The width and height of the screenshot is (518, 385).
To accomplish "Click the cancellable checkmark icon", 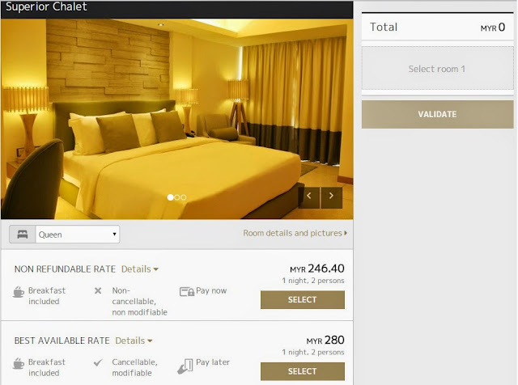I will point(98,362).
